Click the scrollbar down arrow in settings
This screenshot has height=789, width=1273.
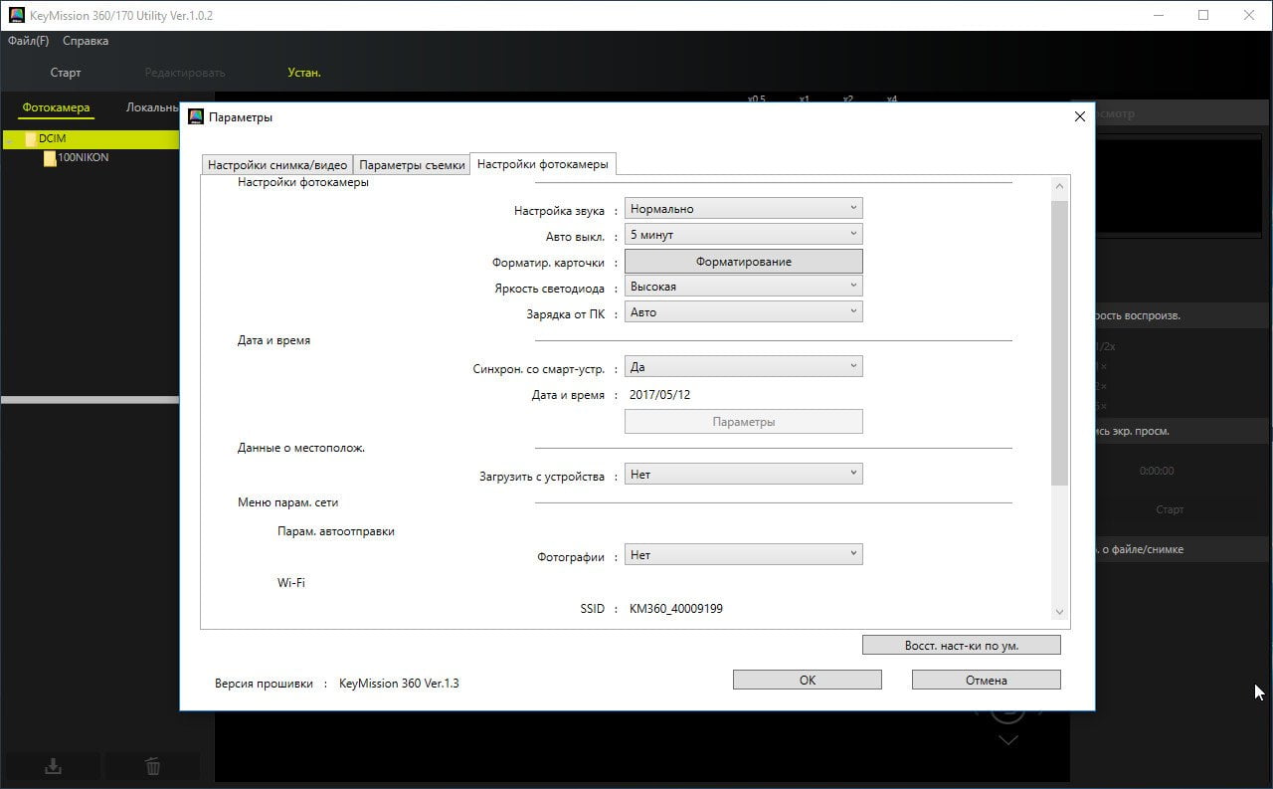1059,612
